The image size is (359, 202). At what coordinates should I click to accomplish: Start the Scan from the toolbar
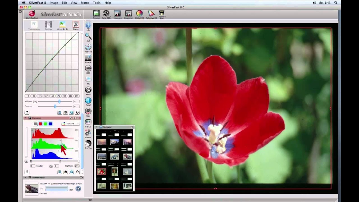pos(162,14)
